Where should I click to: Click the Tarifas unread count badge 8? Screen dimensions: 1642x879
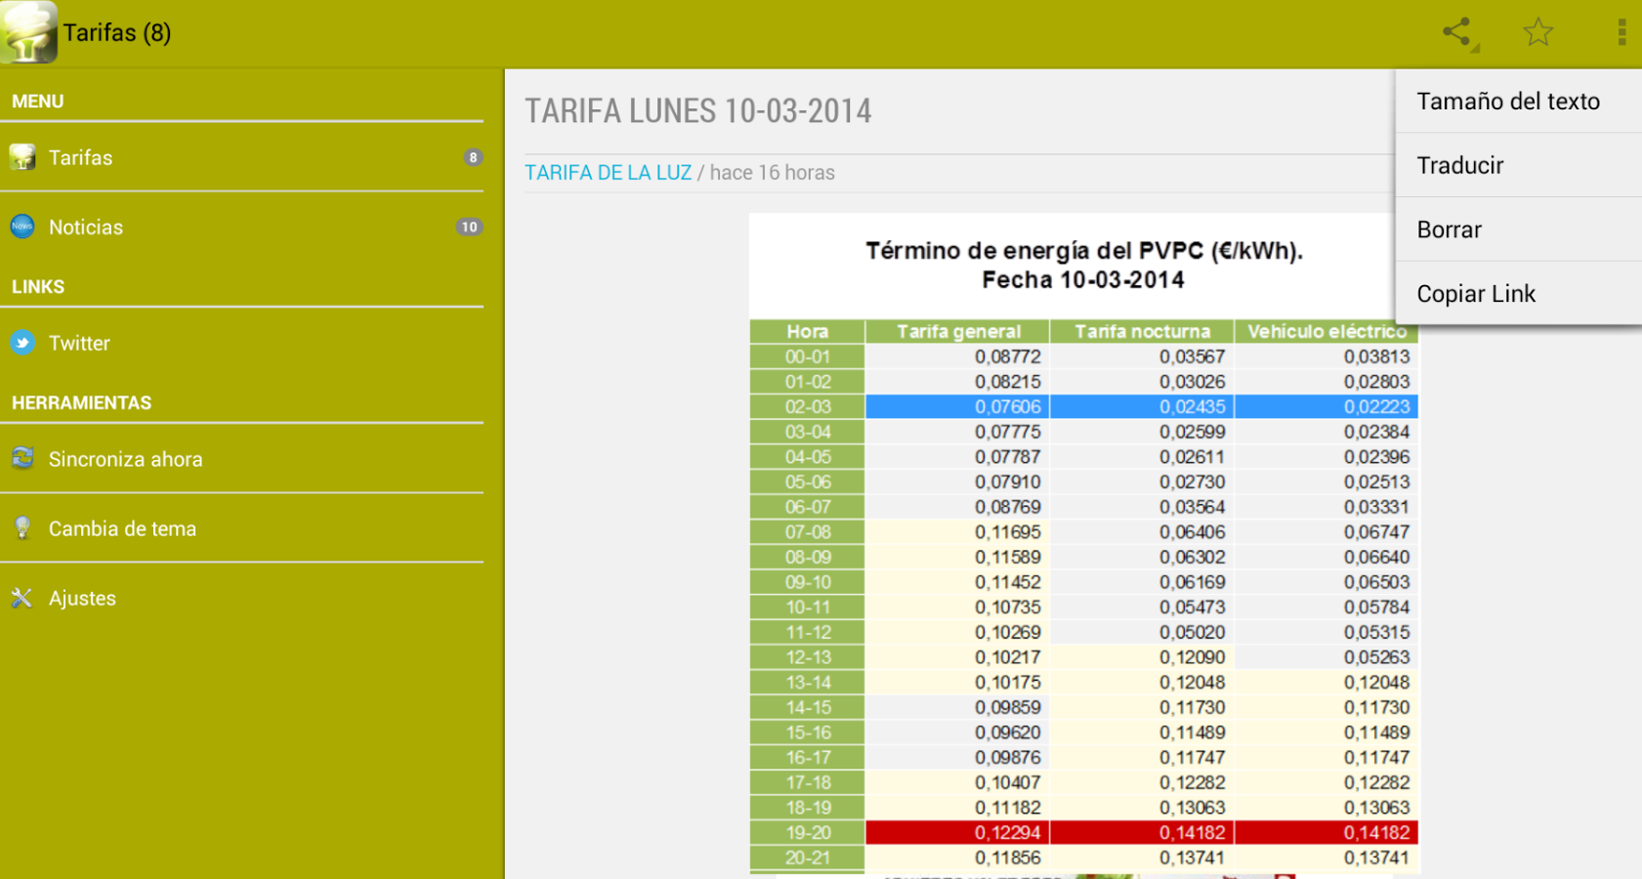473,157
